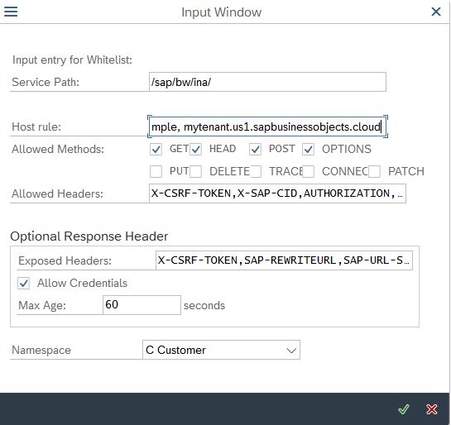This screenshot has height=425, width=451.
Task: Click the Max Age seconds field
Action: click(142, 305)
